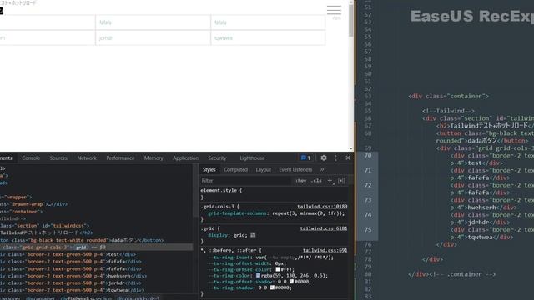Select DOM row containing 'tqwtwea' div
534x300 pixels.
tap(96, 290)
